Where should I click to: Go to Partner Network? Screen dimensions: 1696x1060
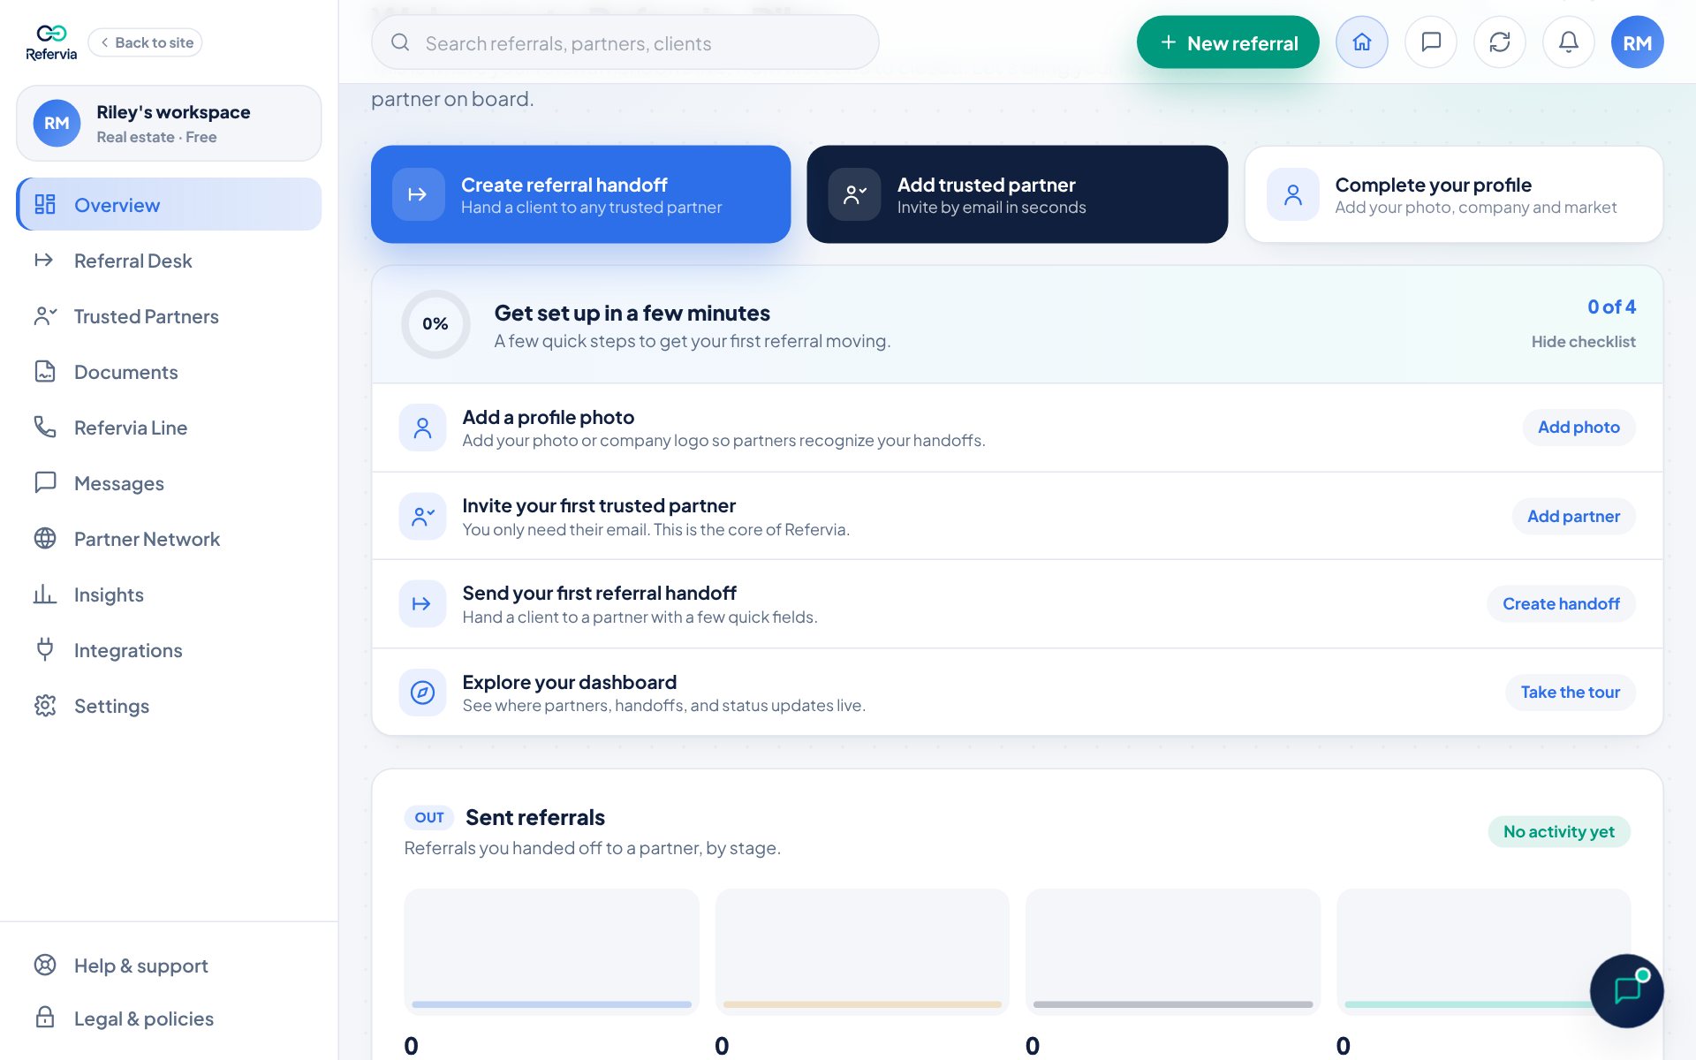tap(169, 539)
